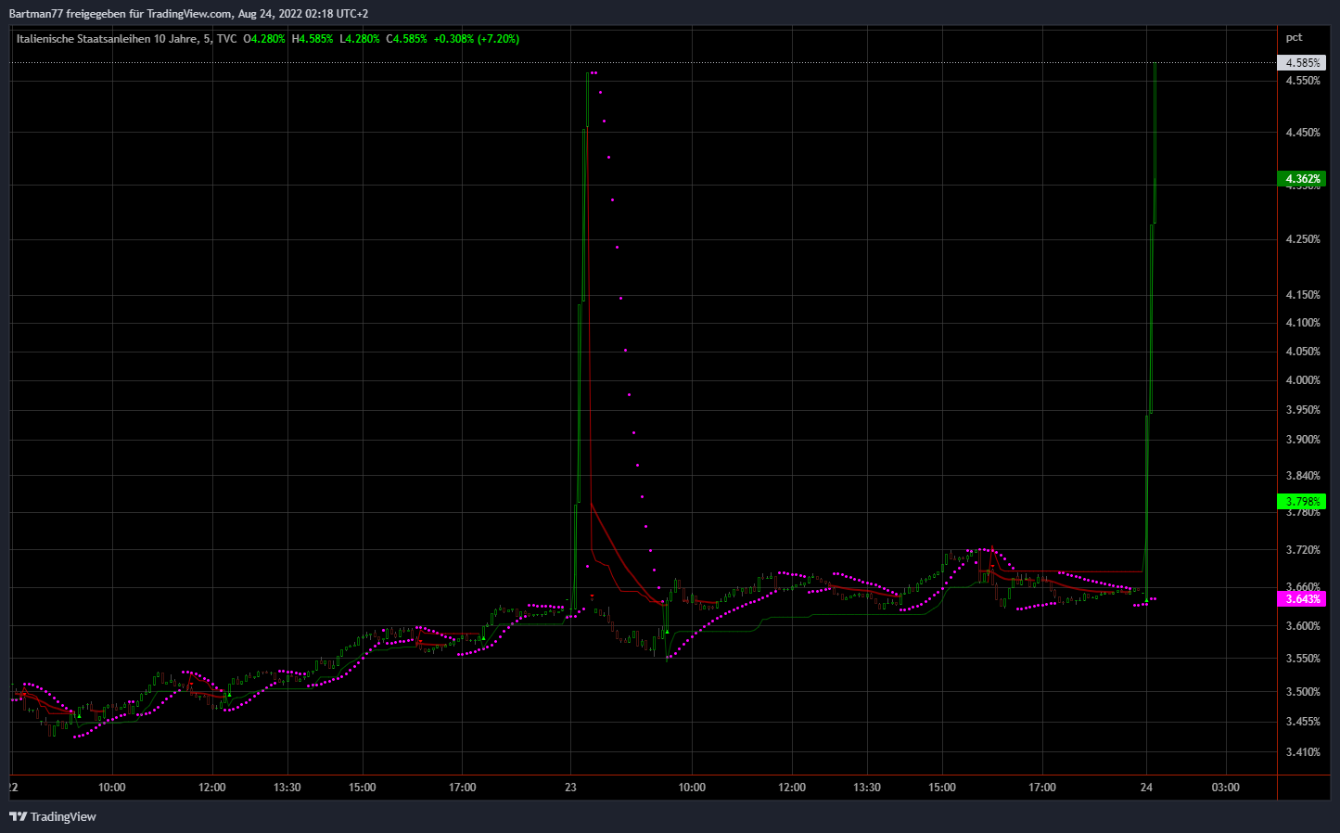Click the change value '+0.308% (+7.20%)'
Viewport: 1340px width, 833px height.
pyautogui.click(x=477, y=39)
